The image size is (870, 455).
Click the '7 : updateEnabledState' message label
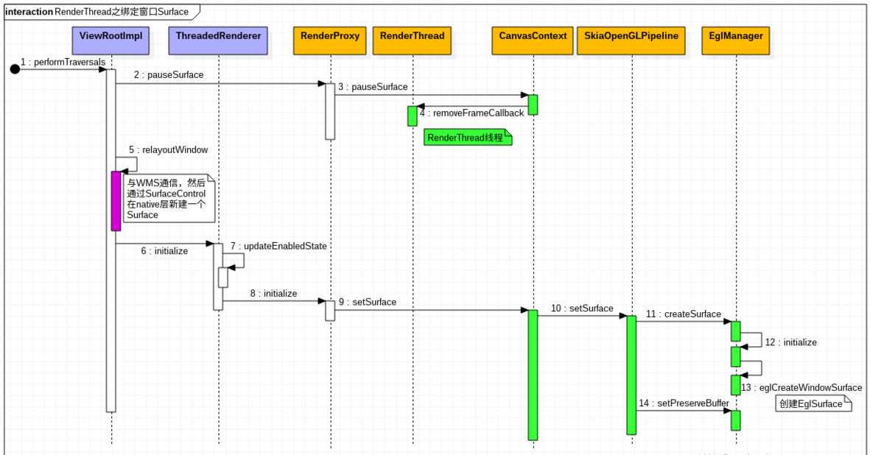click(278, 246)
